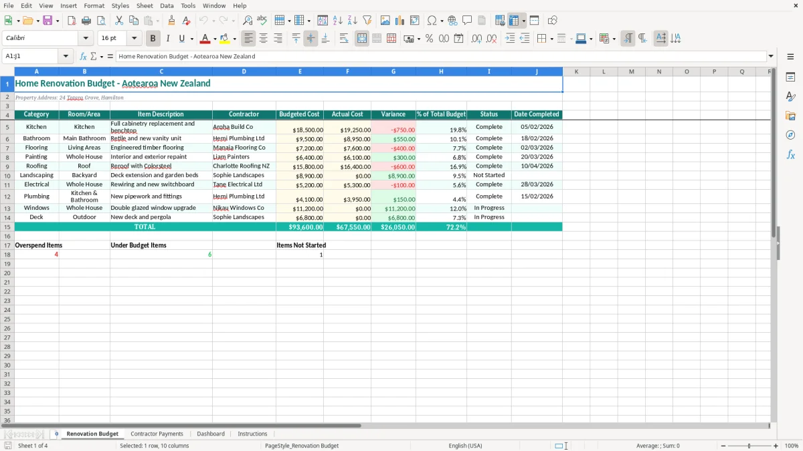Adjust the zoom slider
This screenshot has height=451, width=803.
[749, 446]
